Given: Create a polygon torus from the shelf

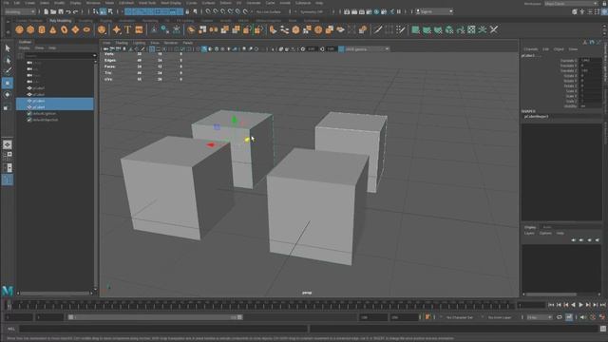Looking at the screenshot, I should point(64,29).
